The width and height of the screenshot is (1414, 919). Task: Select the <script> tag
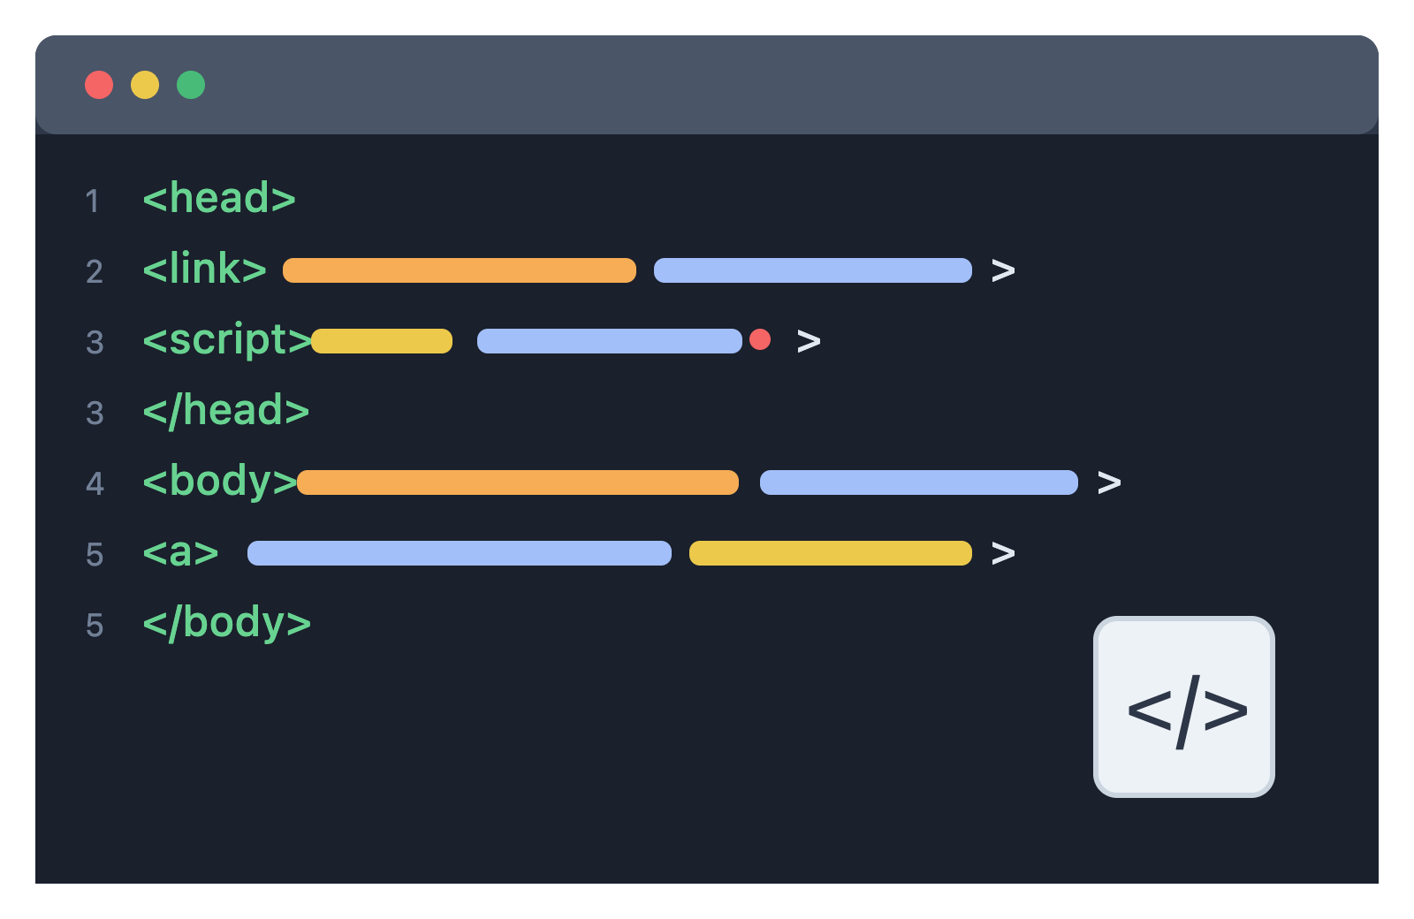pyautogui.click(x=226, y=340)
